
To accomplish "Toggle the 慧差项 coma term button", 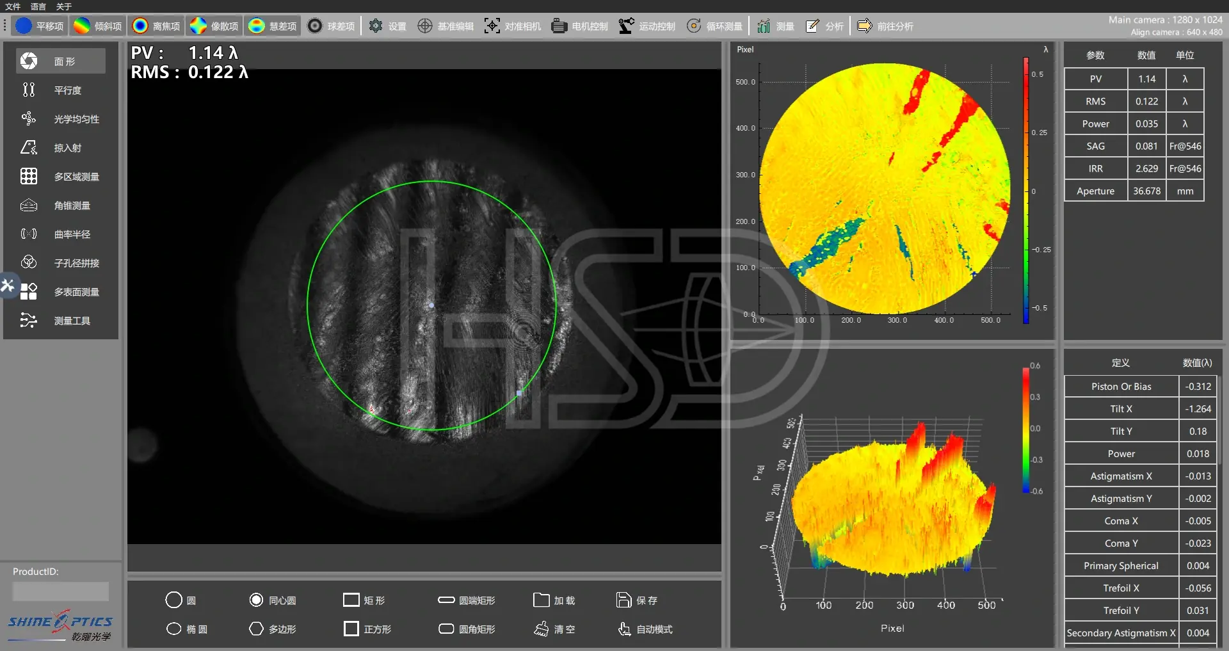I will [x=273, y=26].
